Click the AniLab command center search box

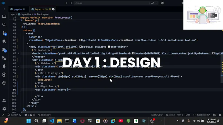coord(111,3)
